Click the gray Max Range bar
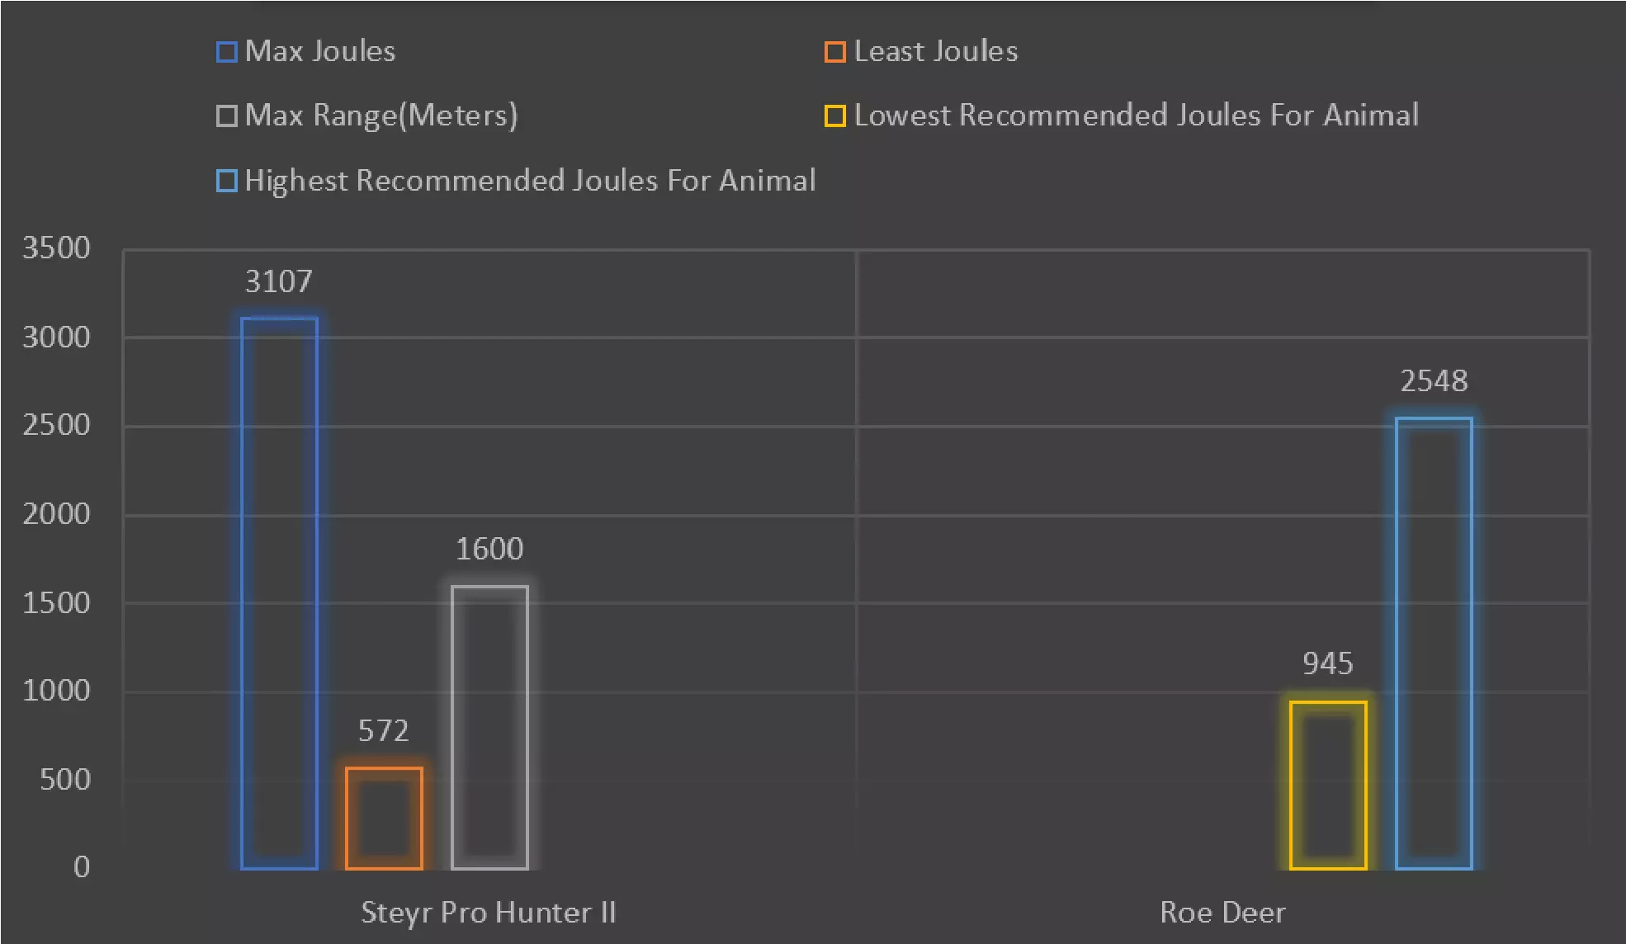This screenshot has height=944, width=1626. pos(489,727)
